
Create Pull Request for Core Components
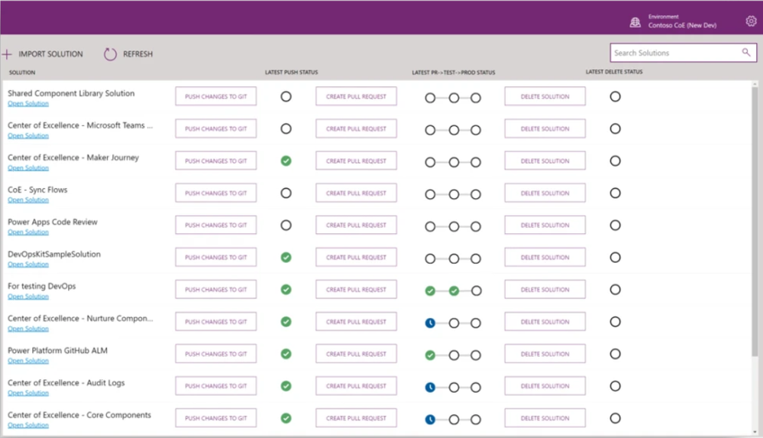[x=356, y=418]
